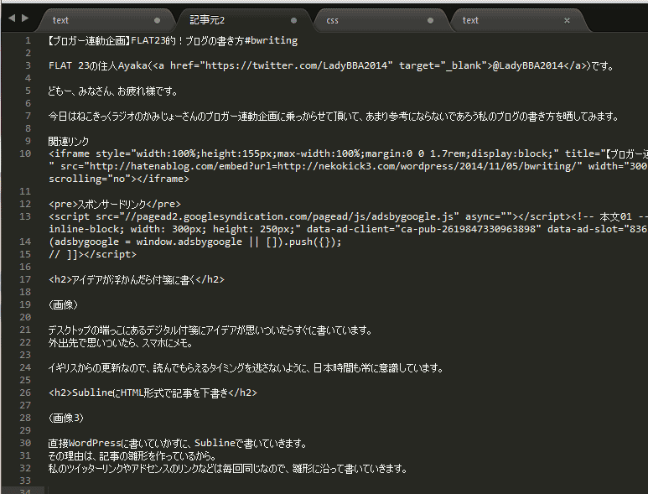Click the '関連リンク' line
Viewport: 648px width, 494px height.
click(69, 142)
